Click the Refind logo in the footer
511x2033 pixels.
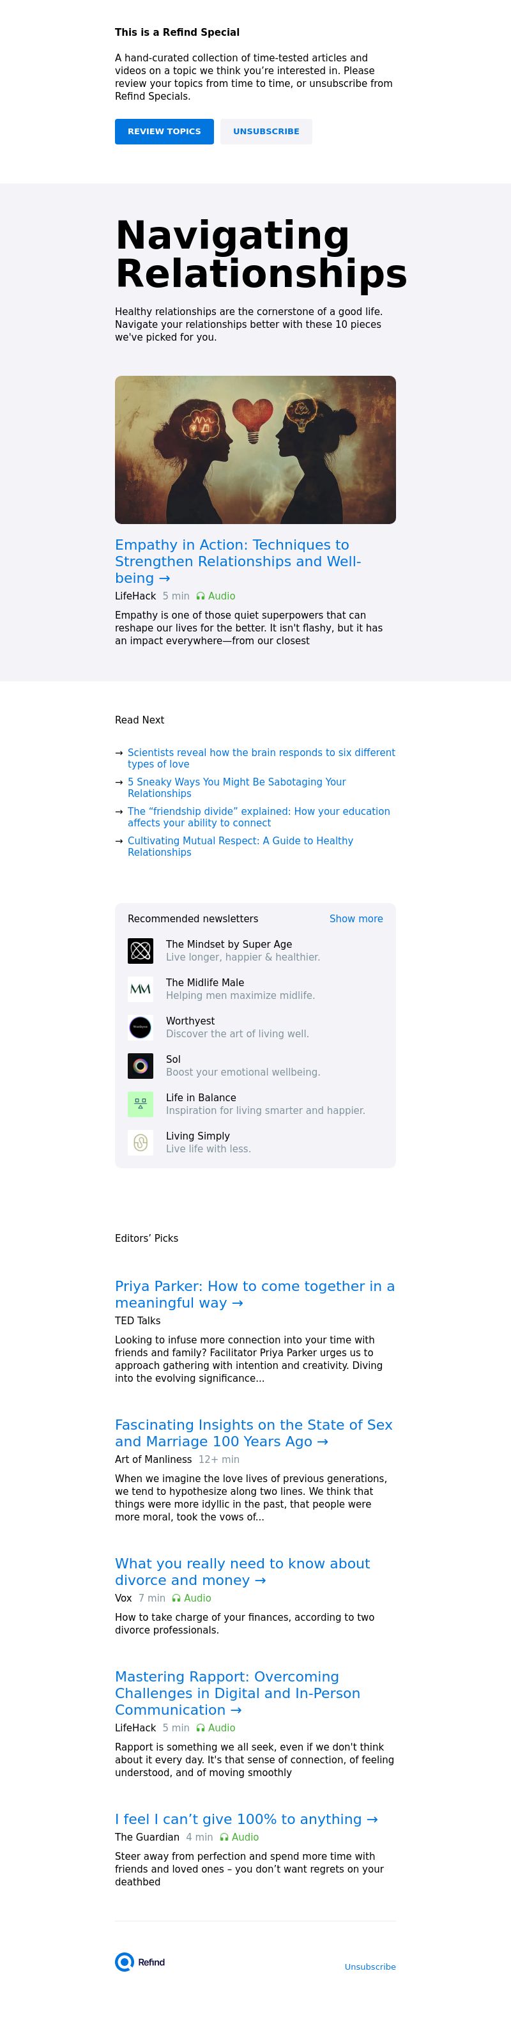pos(140,1962)
